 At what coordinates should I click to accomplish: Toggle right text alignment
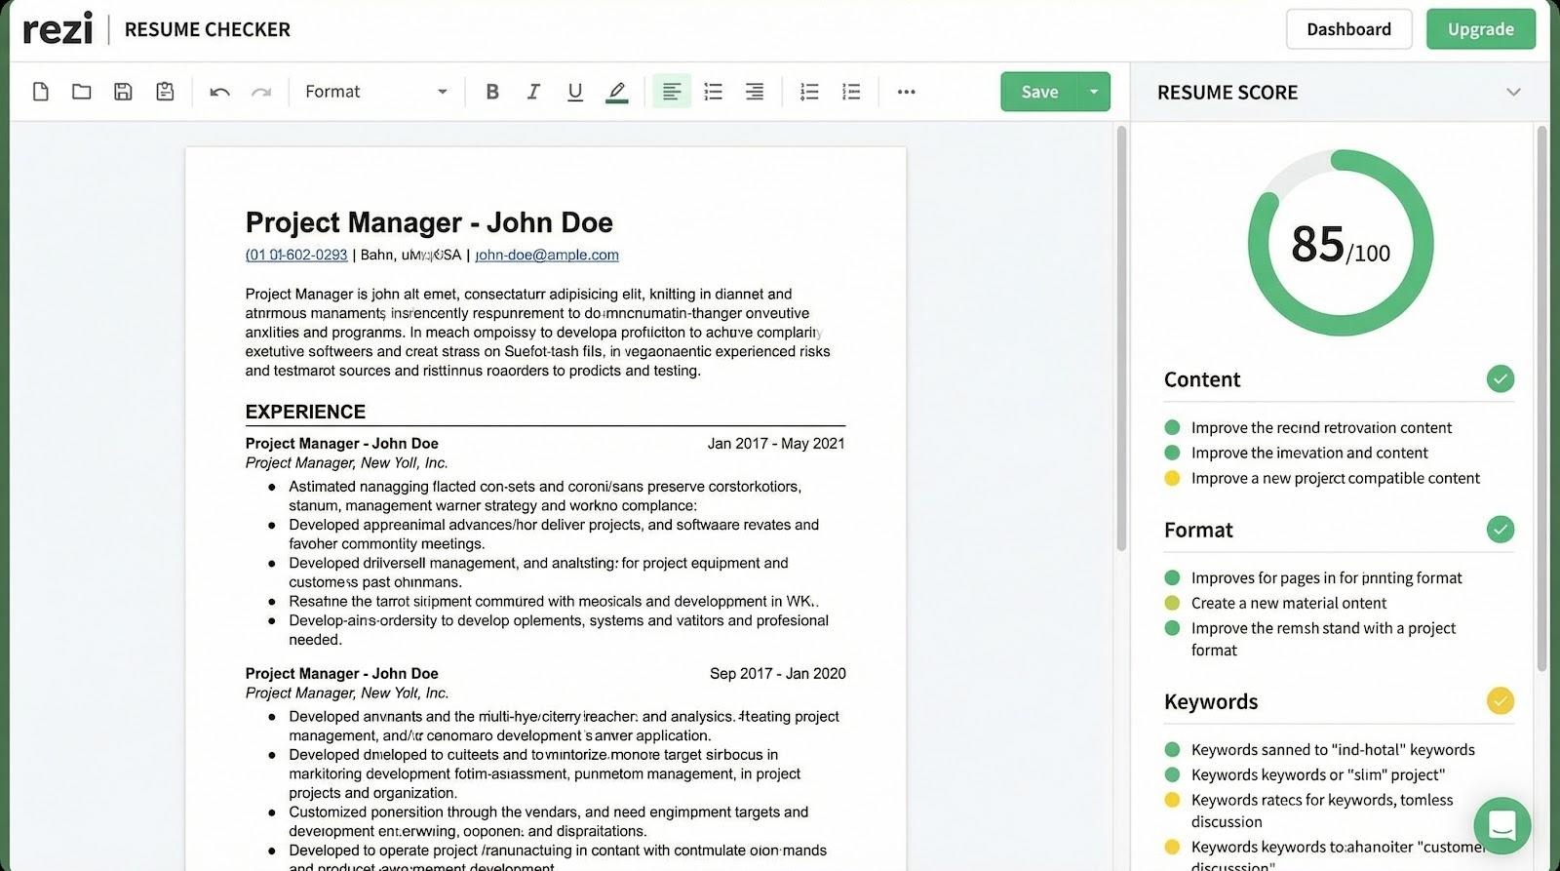coord(755,92)
